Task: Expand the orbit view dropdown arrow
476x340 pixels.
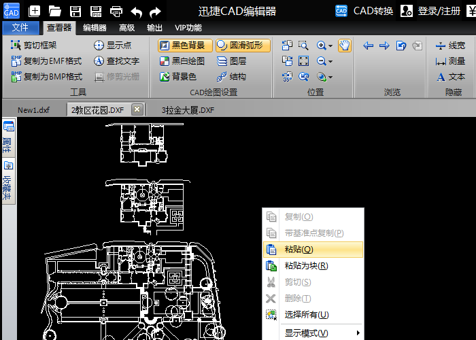Action: (x=330, y=78)
